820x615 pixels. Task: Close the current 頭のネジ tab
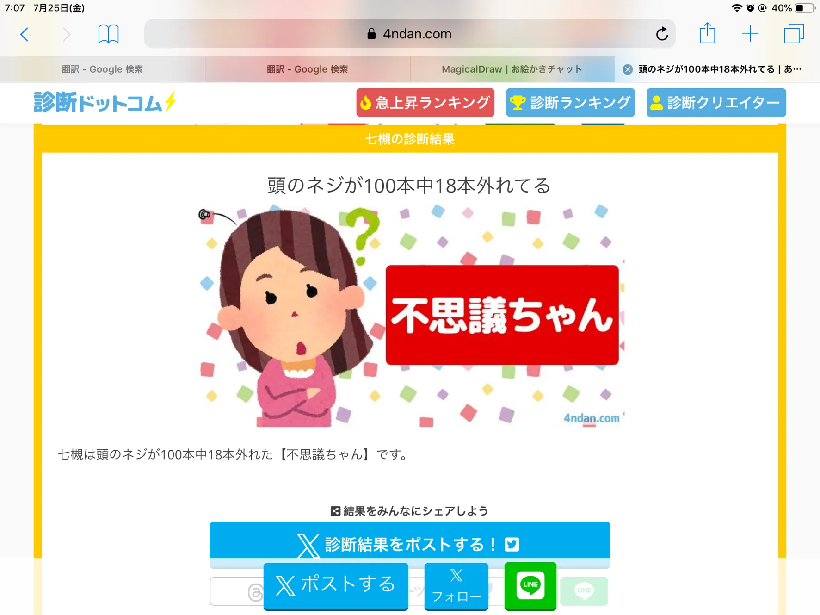coord(628,69)
